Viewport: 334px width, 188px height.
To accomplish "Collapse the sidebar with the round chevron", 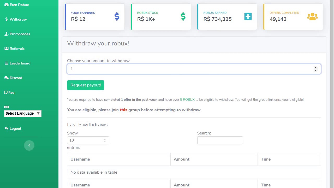I will pos(29,145).
